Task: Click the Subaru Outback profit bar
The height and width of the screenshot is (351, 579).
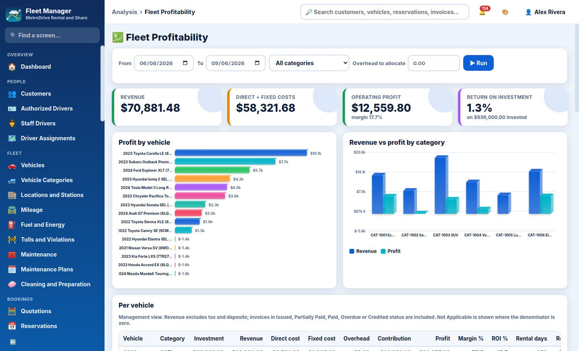Action: click(x=225, y=162)
